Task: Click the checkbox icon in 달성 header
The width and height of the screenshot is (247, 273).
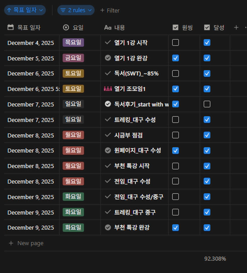Action: pos(207,27)
